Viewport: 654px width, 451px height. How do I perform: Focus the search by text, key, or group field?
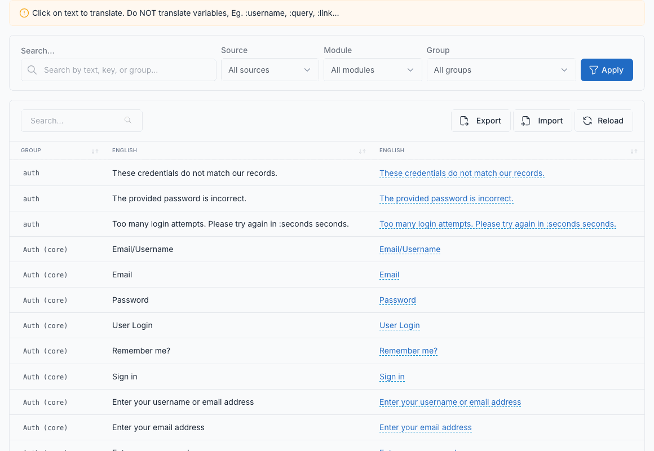pyautogui.click(x=118, y=70)
